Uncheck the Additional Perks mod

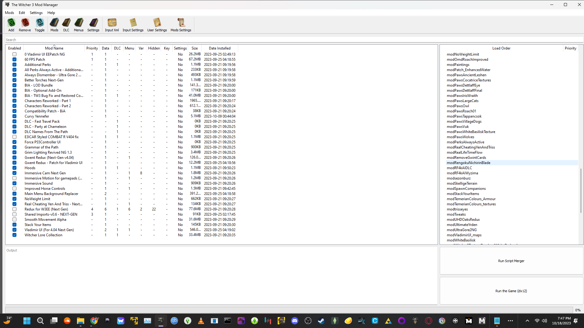pyautogui.click(x=14, y=65)
